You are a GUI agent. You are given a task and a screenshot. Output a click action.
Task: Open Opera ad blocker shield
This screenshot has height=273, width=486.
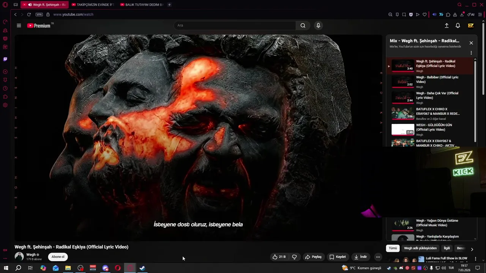click(411, 14)
